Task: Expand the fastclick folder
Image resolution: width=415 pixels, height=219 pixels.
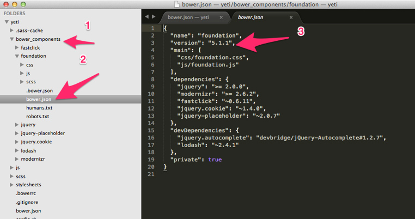Action: tap(17, 47)
